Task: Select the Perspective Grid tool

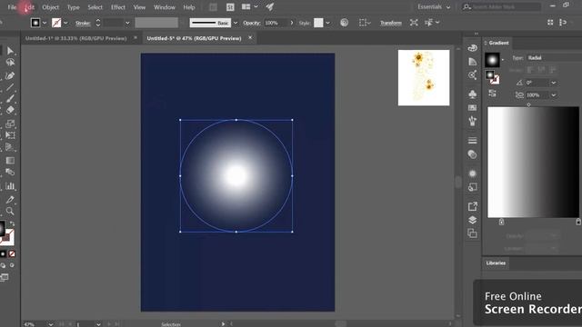Action: (10, 147)
